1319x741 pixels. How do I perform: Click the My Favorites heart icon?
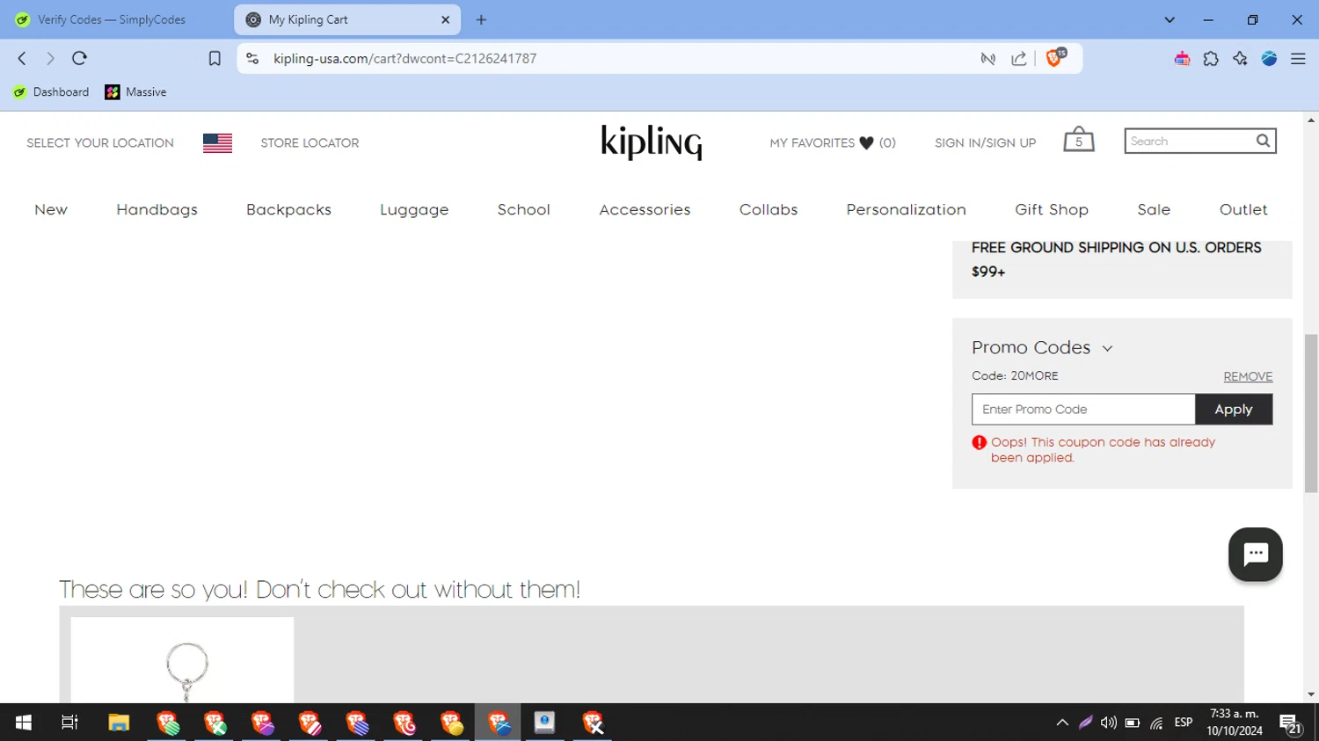click(x=866, y=142)
